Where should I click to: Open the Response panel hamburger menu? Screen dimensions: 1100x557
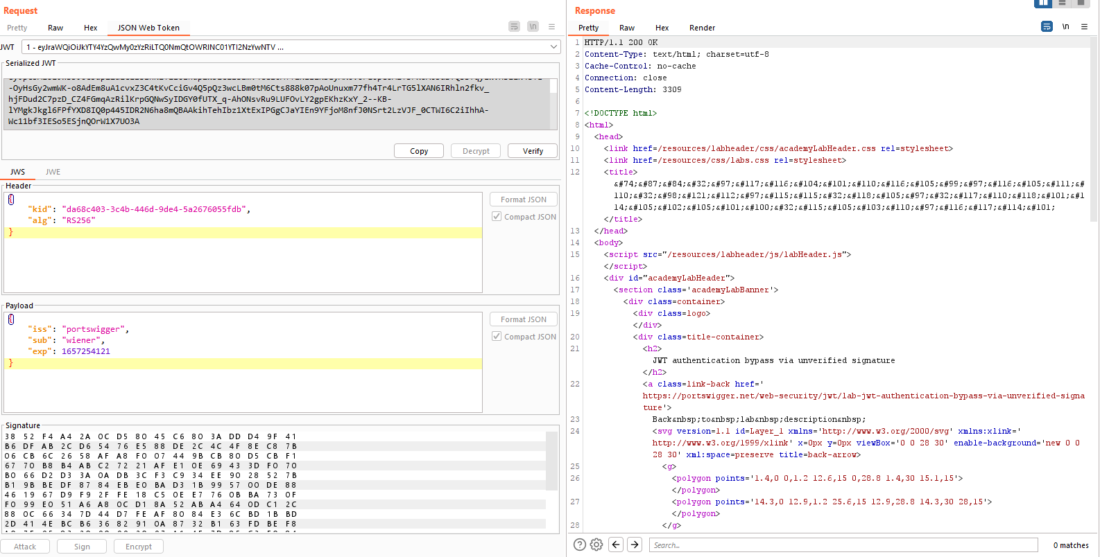click(1084, 26)
